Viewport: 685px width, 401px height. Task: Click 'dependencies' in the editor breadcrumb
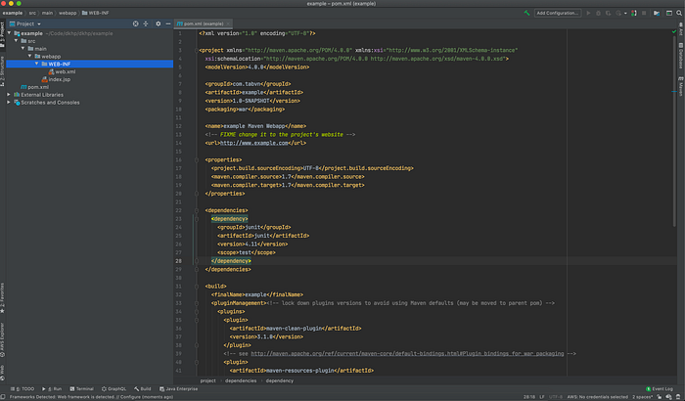pos(240,379)
